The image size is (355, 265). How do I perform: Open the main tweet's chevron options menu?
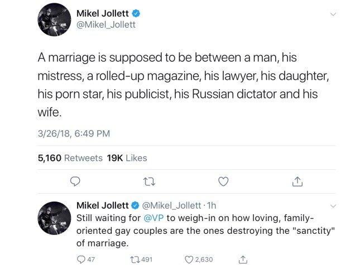(x=333, y=14)
